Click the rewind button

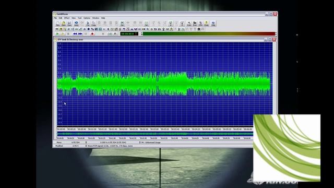tap(75, 33)
